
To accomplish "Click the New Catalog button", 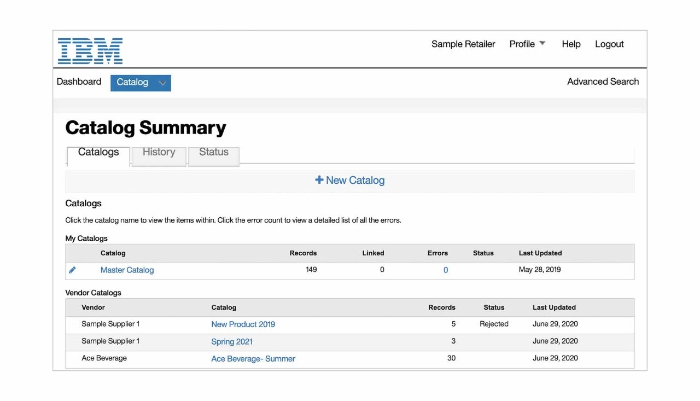I will click(x=349, y=179).
